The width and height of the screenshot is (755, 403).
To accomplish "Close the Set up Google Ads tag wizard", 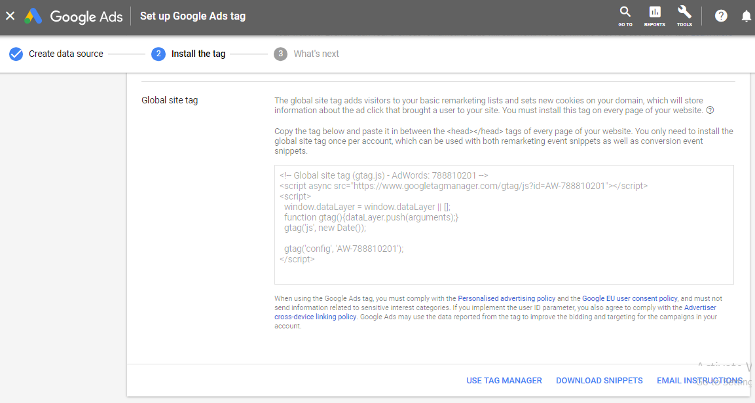I will (x=10, y=16).
